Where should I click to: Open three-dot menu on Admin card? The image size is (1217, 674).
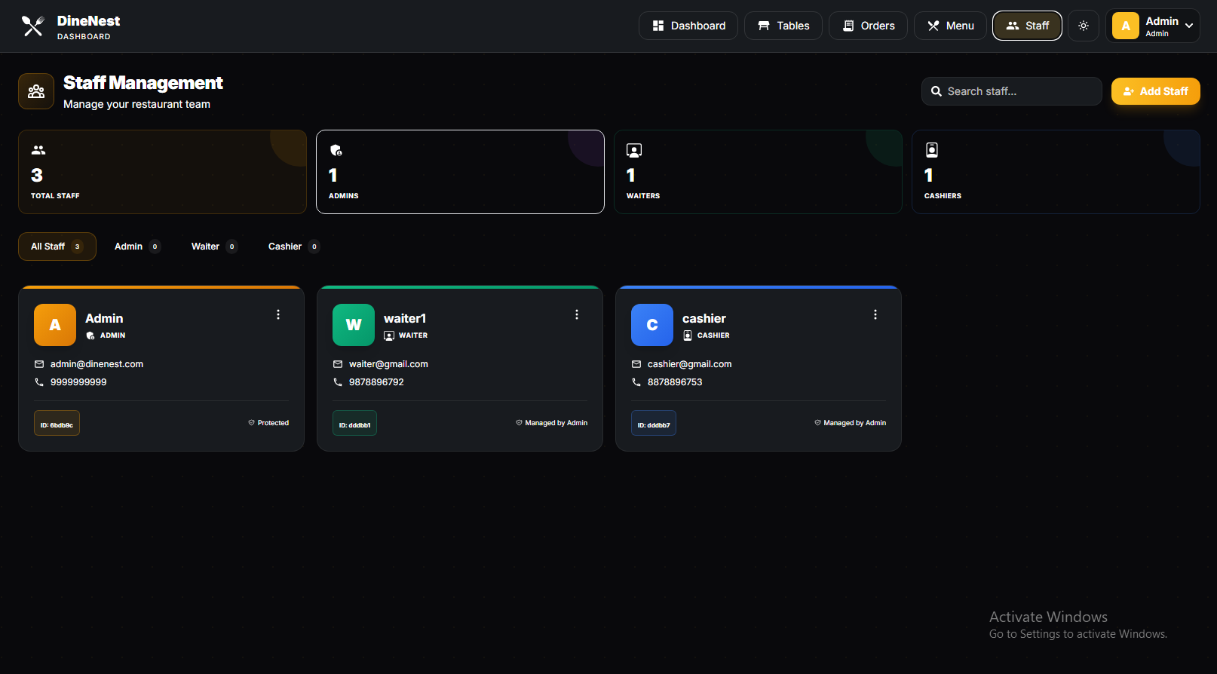(x=278, y=314)
